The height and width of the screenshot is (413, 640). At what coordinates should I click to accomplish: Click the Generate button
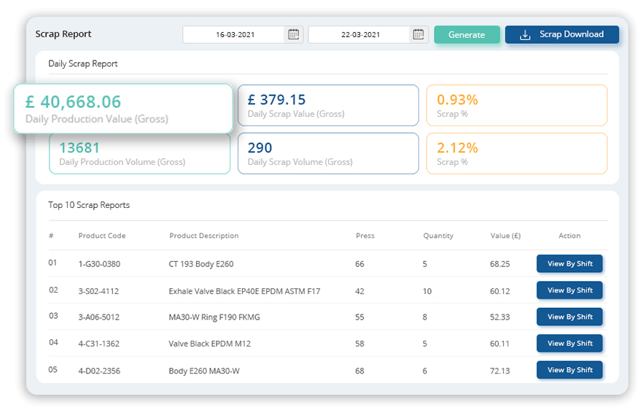point(467,34)
